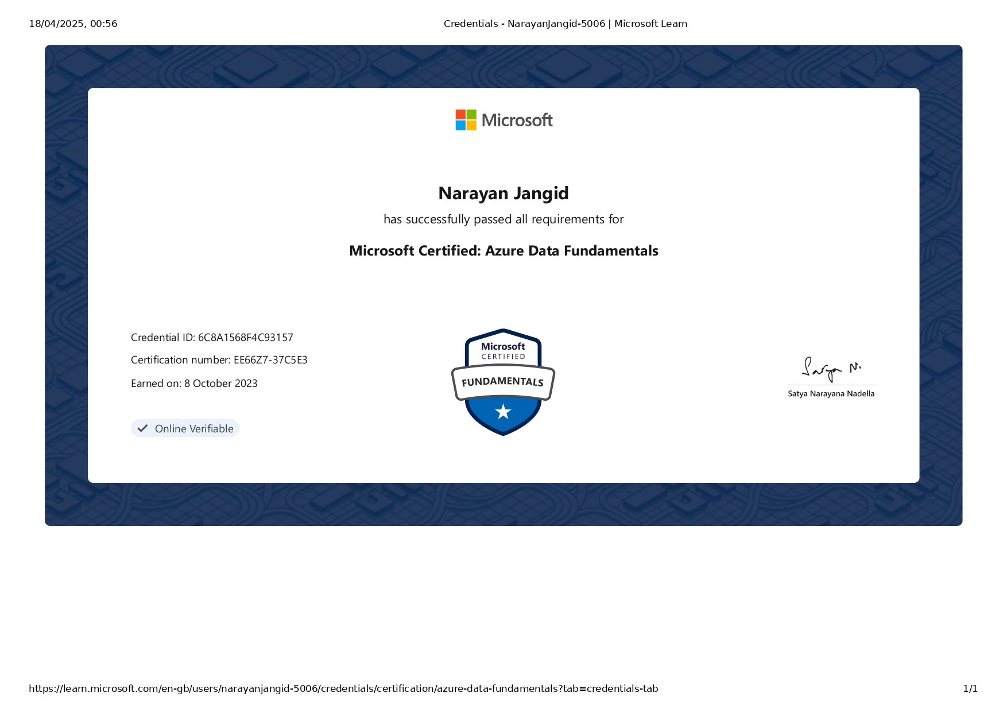Click the Microsoft four-square logo
The width and height of the screenshot is (1007, 712).
[466, 120]
